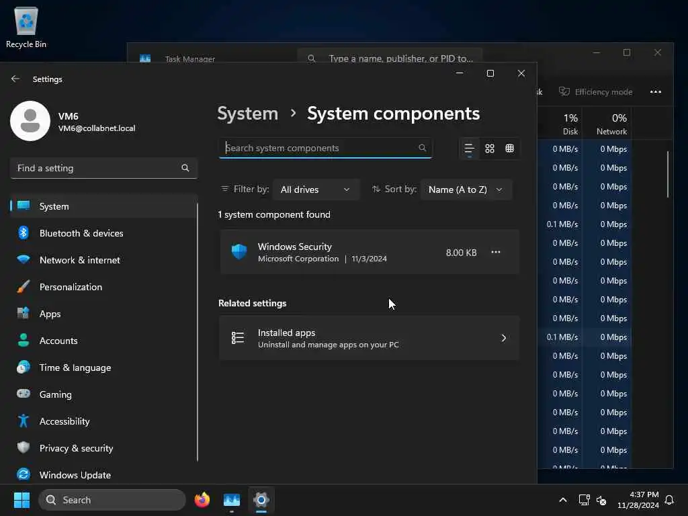The image size is (688, 516).
Task: Open the notifications bell icon
Action: pyautogui.click(x=670, y=500)
